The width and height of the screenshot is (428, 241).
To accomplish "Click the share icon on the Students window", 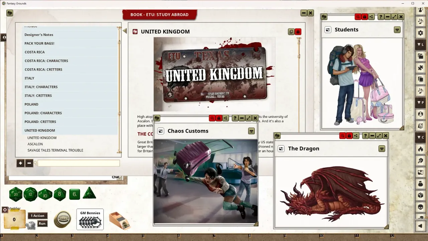I will click(x=371, y=17).
